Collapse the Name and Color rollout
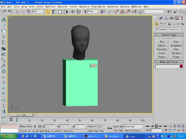Viewport: 186px width, 139px height. tap(169, 62)
